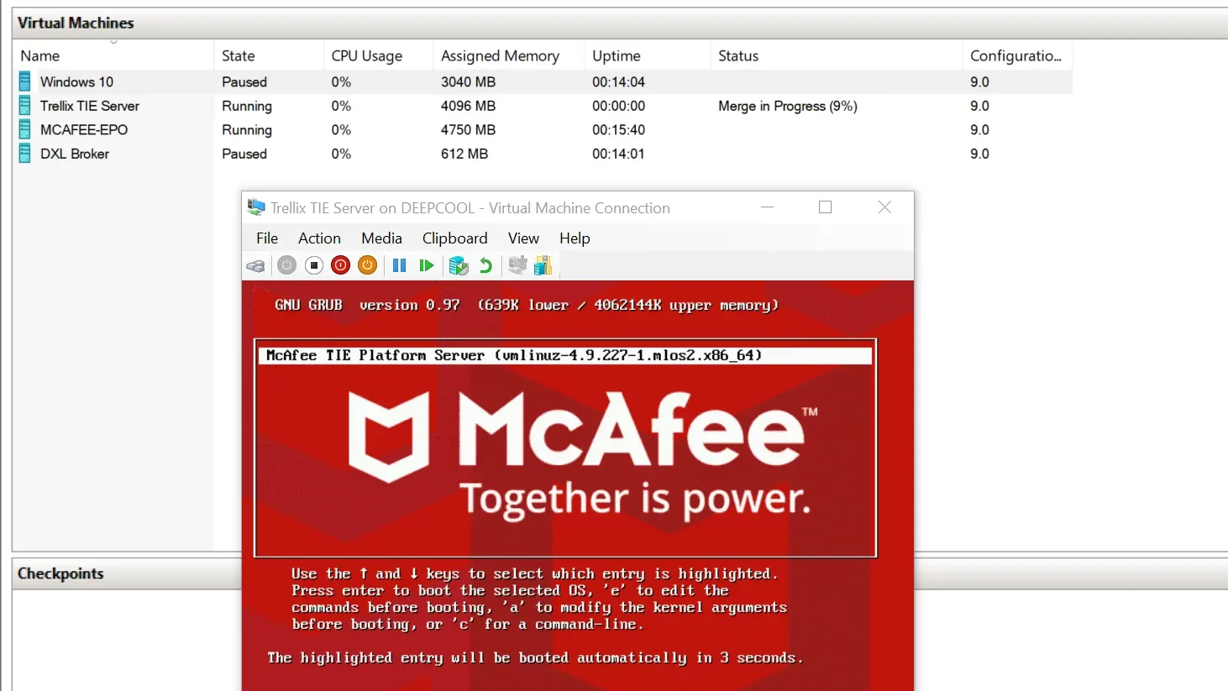This screenshot has width=1228, height=691.
Task: Maximize the Virtual Machine Connection window
Action: (826, 207)
